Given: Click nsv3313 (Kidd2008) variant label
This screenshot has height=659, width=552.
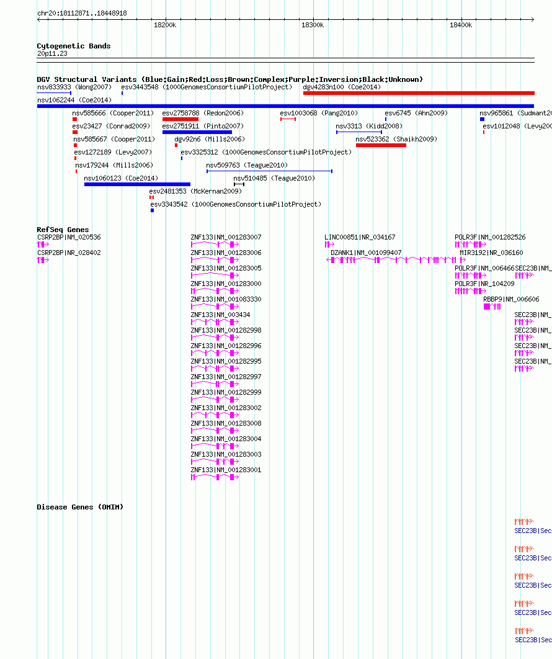Looking at the screenshot, I should click(369, 126).
